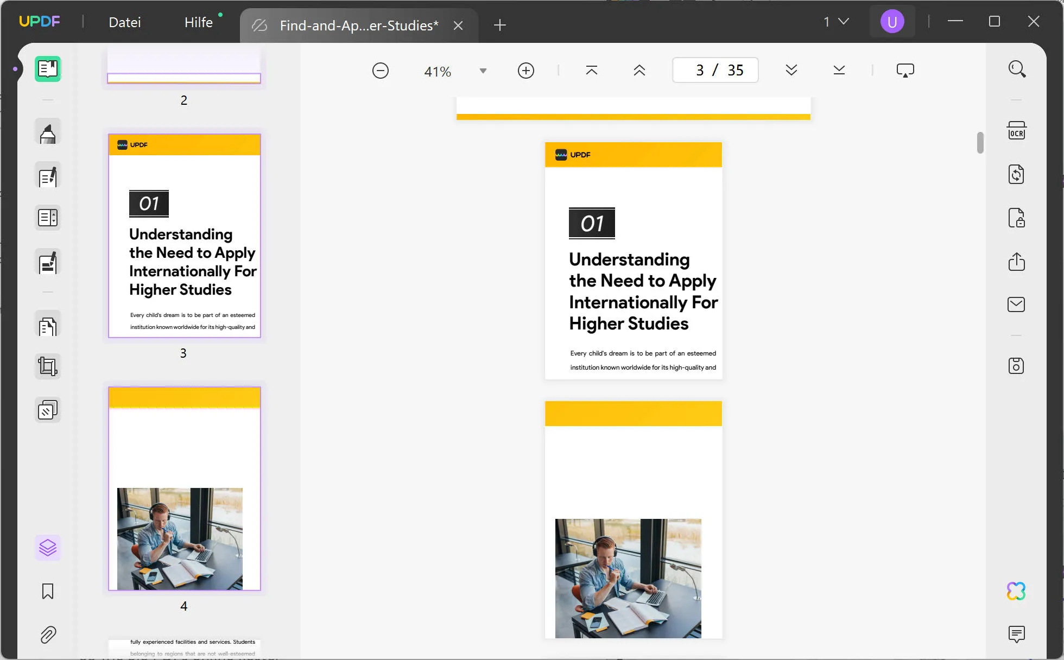The height and width of the screenshot is (660, 1064).
Task: Open the Bookmarks panel
Action: (x=48, y=591)
